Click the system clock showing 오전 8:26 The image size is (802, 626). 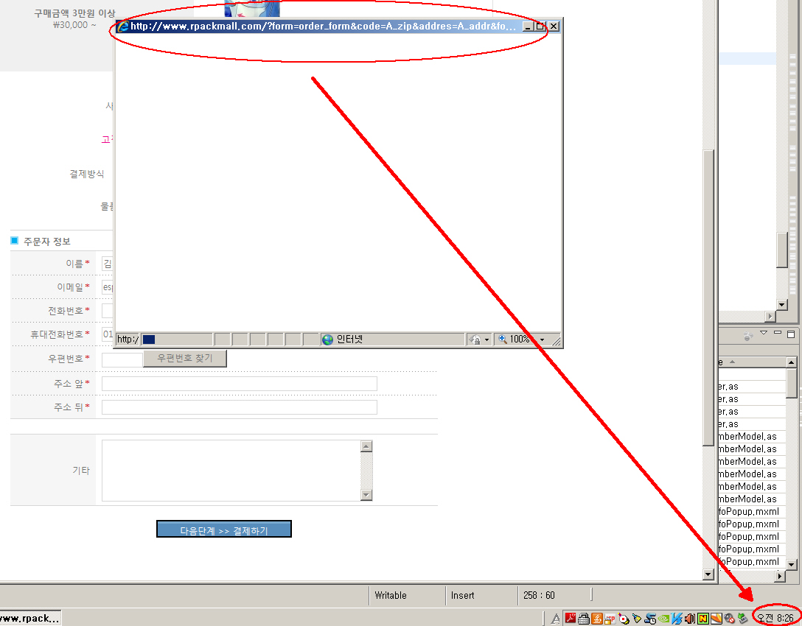(x=775, y=618)
